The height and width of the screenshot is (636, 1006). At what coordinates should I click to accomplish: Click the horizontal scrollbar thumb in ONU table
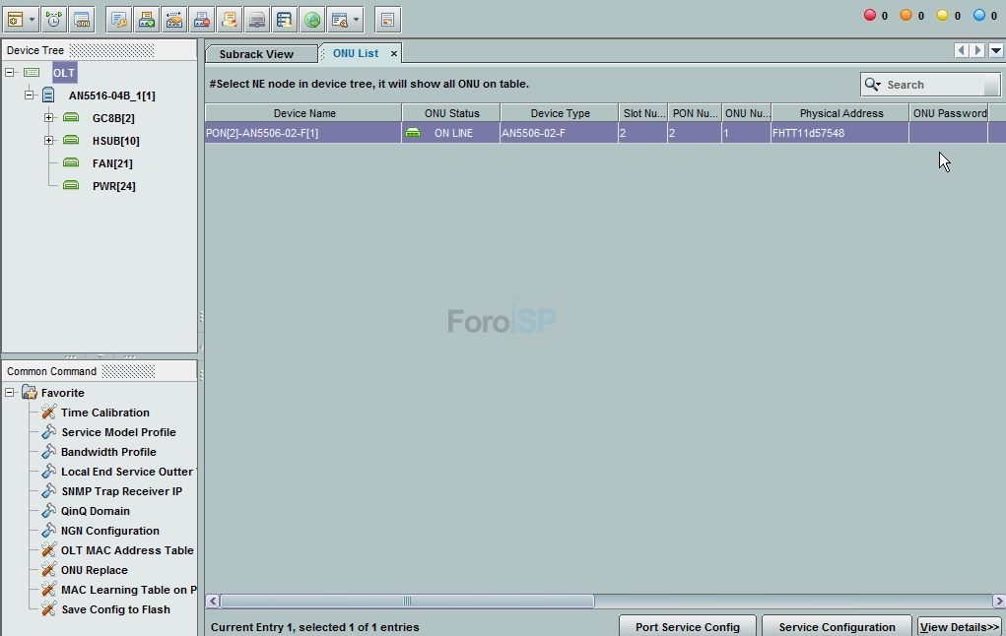coord(407,601)
